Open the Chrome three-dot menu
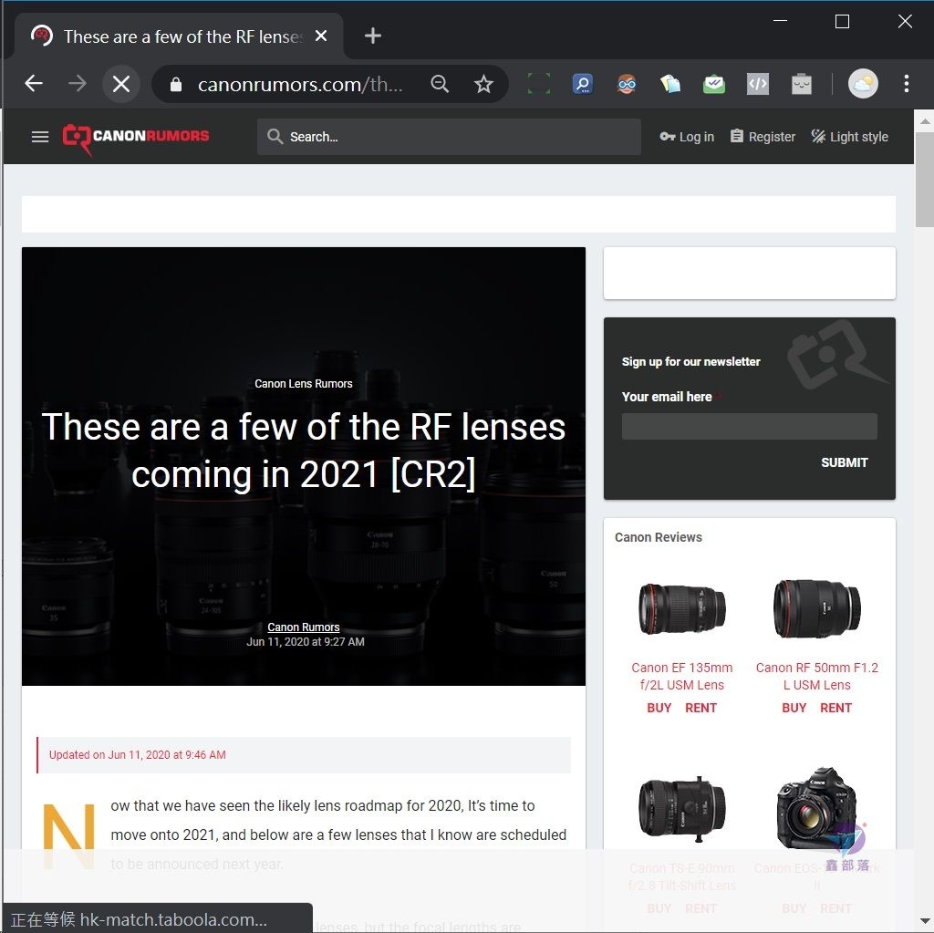Image resolution: width=934 pixels, height=933 pixels. 906,83
